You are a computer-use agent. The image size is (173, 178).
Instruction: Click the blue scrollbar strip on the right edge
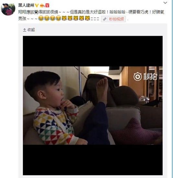coord(172,89)
